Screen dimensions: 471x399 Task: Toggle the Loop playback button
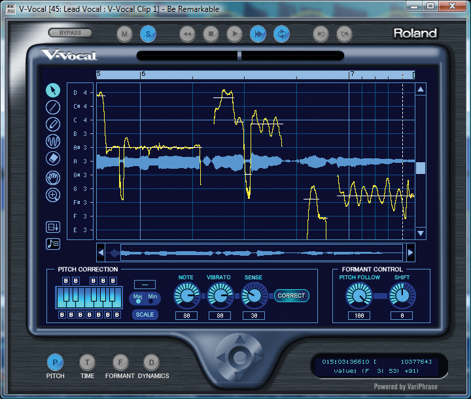pyautogui.click(x=281, y=34)
